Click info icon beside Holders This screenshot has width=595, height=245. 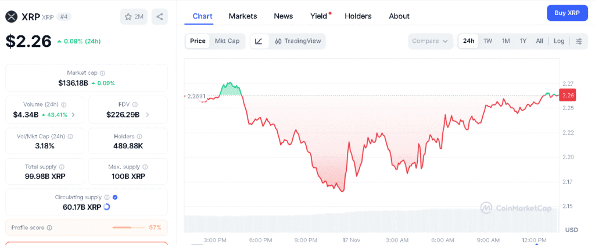[139, 137]
